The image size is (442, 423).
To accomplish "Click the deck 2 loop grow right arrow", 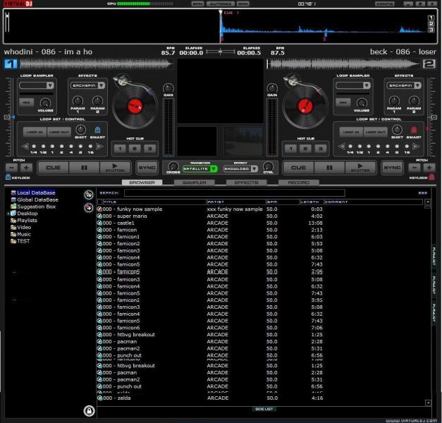I will pyautogui.click(x=416, y=146).
